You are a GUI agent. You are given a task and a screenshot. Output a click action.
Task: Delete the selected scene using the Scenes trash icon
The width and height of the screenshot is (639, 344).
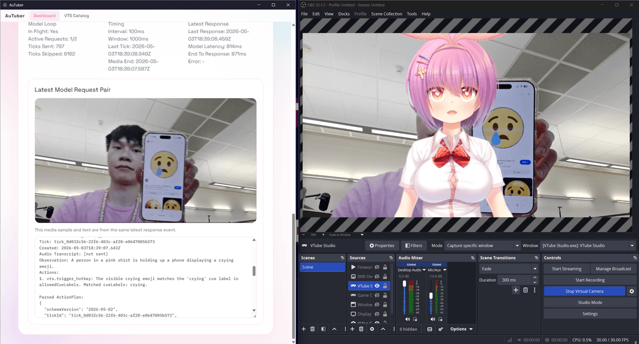[313, 329]
